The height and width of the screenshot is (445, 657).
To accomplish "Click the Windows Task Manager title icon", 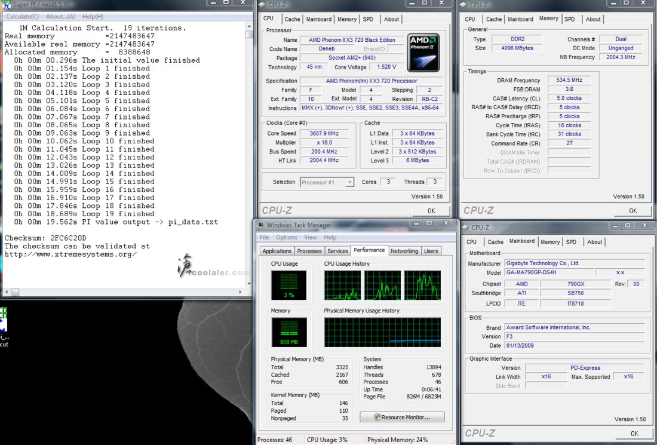I will pyautogui.click(x=261, y=225).
